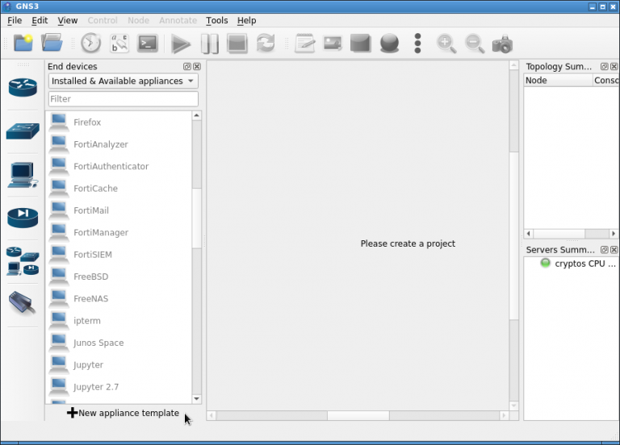Open console to all devices icon
Image resolution: width=620 pixels, height=445 pixels.
tap(148, 43)
